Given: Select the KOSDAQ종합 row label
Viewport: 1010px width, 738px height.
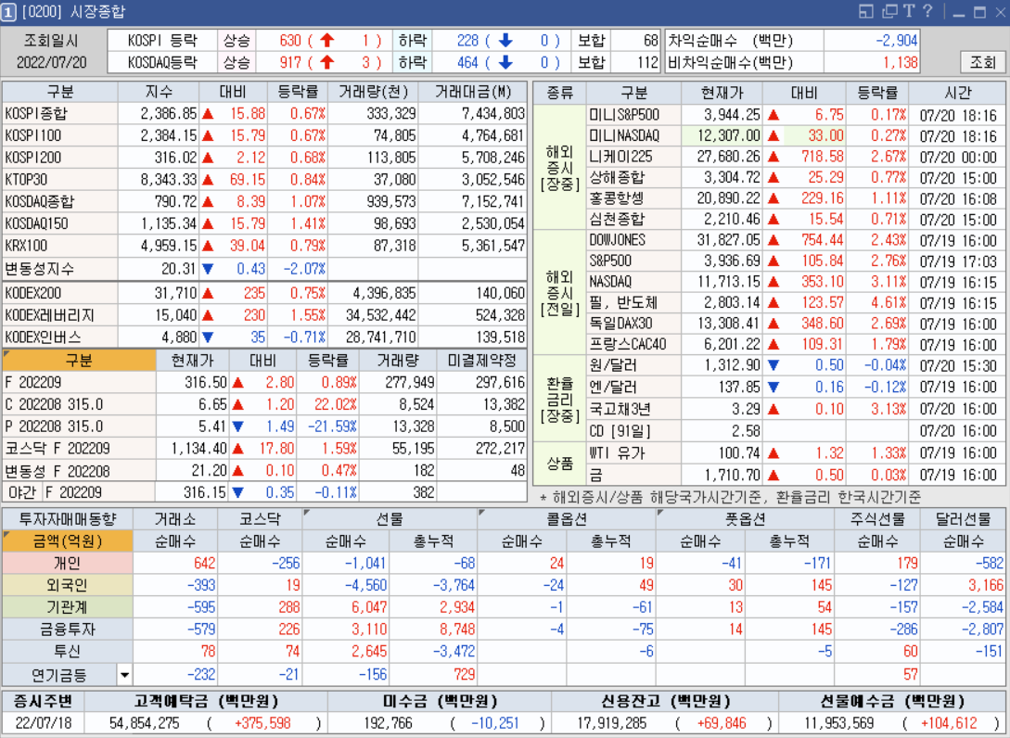Looking at the screenshot, I should click(x=60, y=201).
